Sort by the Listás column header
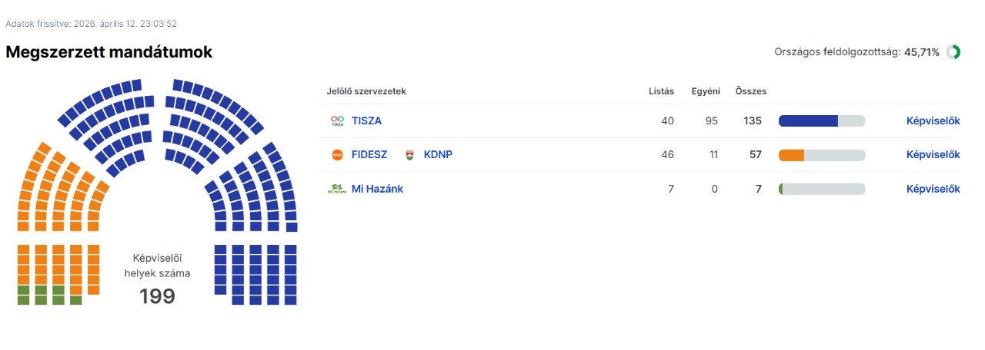This screenshot has height=350, width=985. [x=661, y=91]
